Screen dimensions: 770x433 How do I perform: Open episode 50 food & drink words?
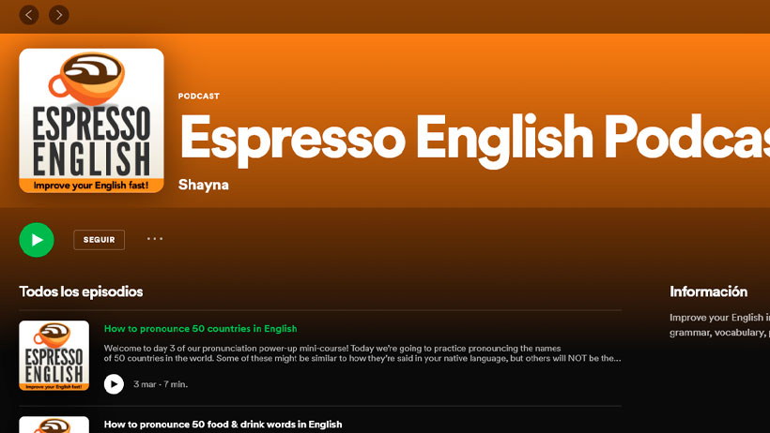pos(223,425)
